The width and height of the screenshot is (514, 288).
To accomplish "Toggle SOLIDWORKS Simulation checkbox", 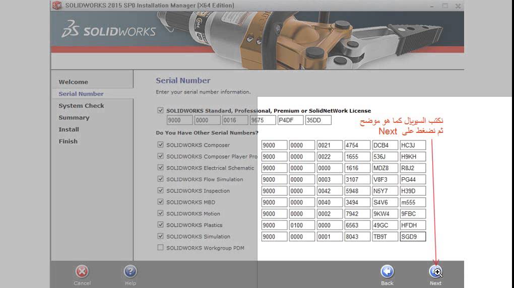I will coord(160,236).
